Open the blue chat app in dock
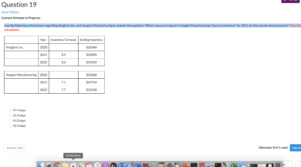The height and width of the screenshot is (167, 301). coord(242,165)
